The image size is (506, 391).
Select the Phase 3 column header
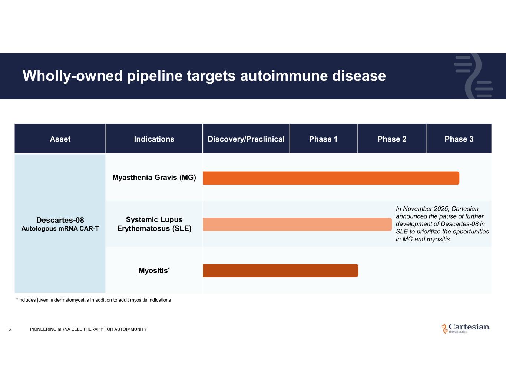459,139
